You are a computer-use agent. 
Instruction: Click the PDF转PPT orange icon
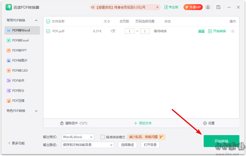pos(9,51)
